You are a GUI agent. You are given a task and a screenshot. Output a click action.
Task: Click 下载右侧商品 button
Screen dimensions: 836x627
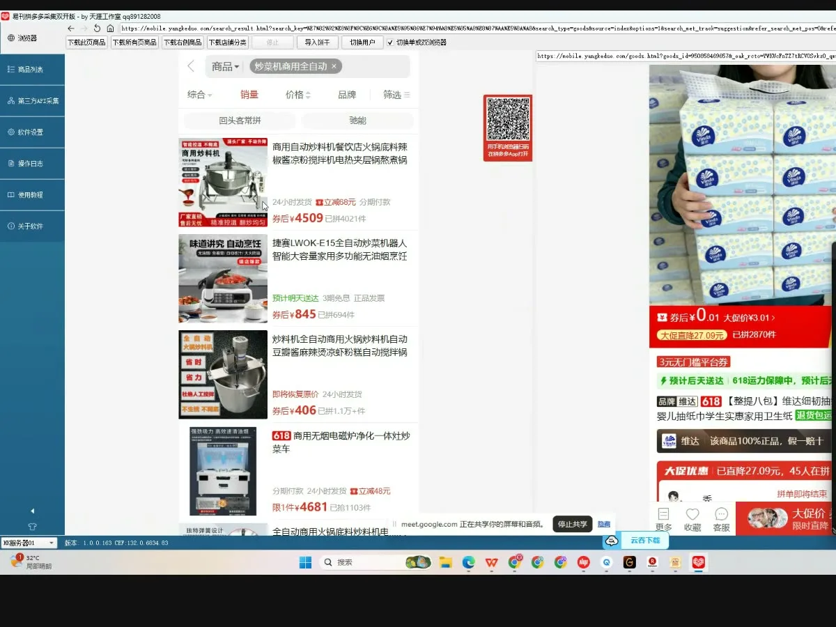pos(183,42)
